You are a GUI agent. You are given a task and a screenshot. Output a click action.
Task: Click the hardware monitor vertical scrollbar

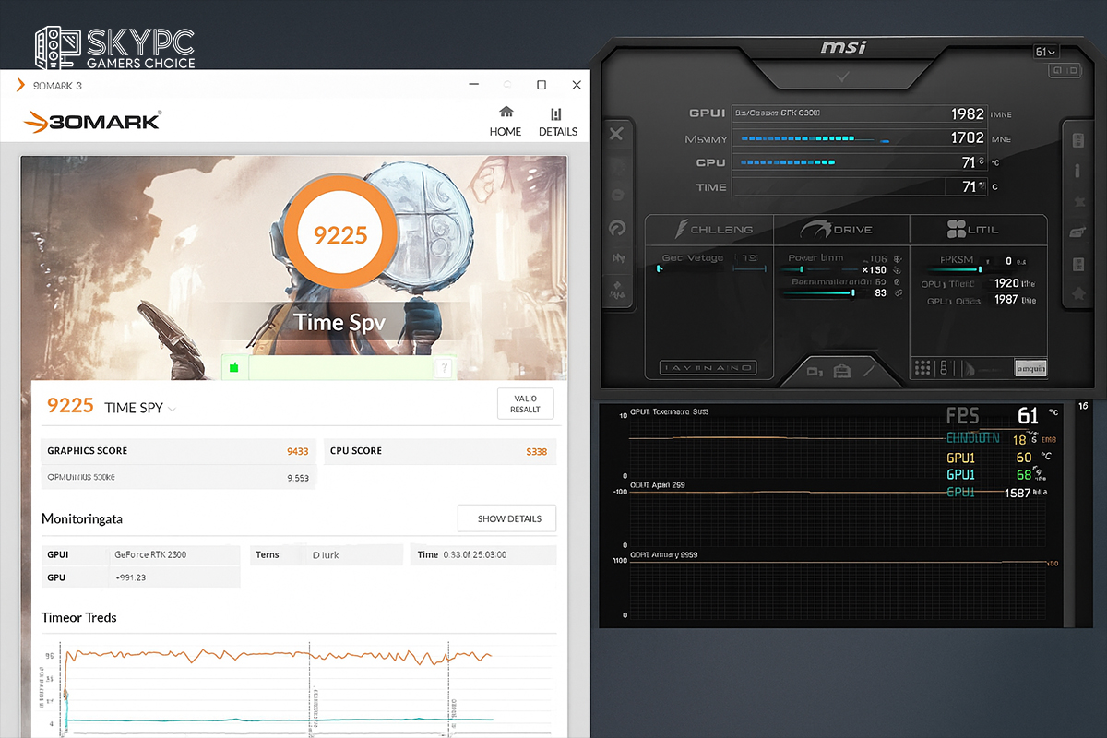click(x=1070, y=515)
